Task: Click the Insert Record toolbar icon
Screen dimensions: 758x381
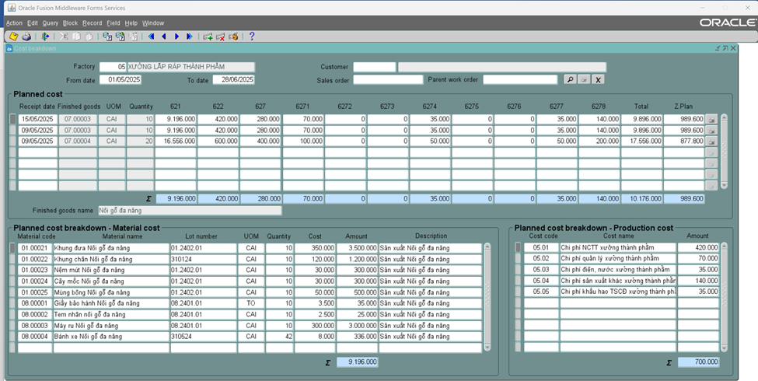Action: pos(208,37)
